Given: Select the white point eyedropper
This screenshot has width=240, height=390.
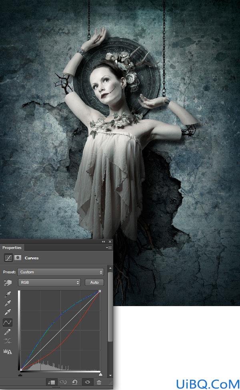Looking at the screenshot, I should coord(8,312).
